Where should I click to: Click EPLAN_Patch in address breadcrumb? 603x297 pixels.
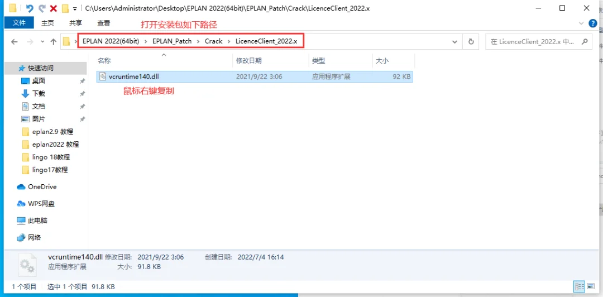(x=172, y=41)
